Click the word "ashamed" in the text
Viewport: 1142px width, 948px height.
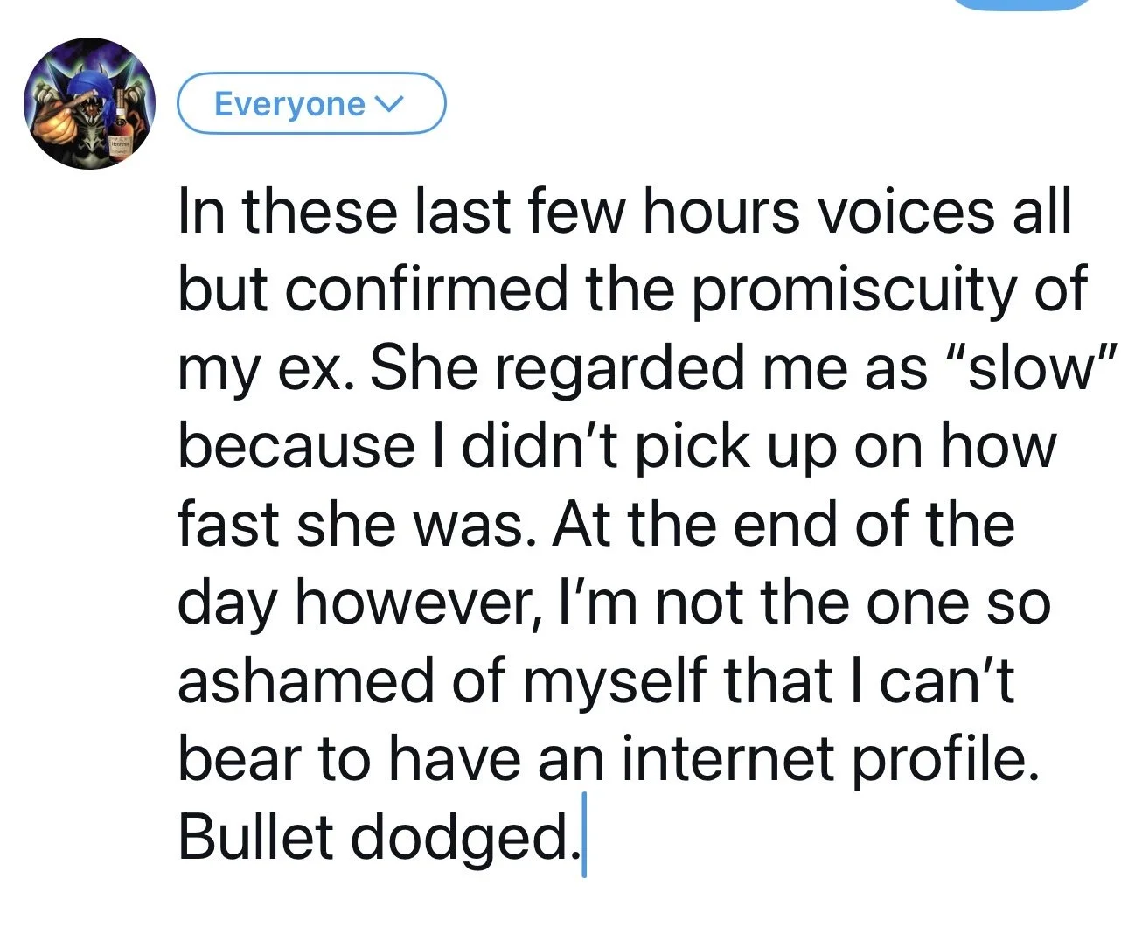point(304,680)
